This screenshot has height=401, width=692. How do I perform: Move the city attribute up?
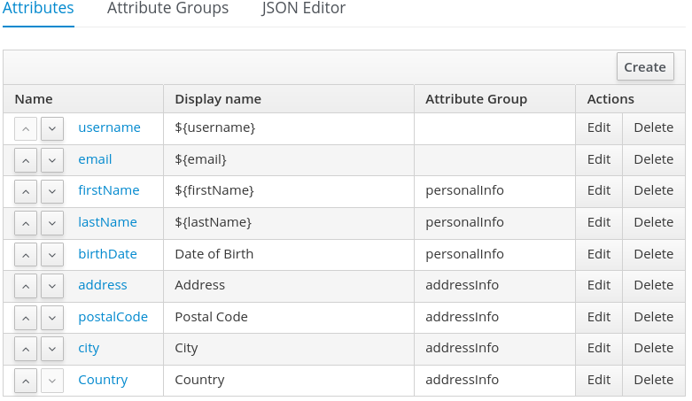coord(26,349)
